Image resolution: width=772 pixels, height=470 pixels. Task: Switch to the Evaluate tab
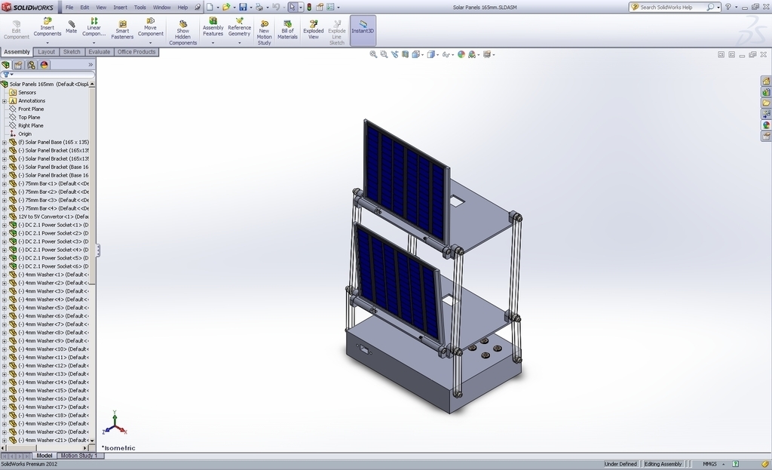pyautogui.click(x=99, y=52)
